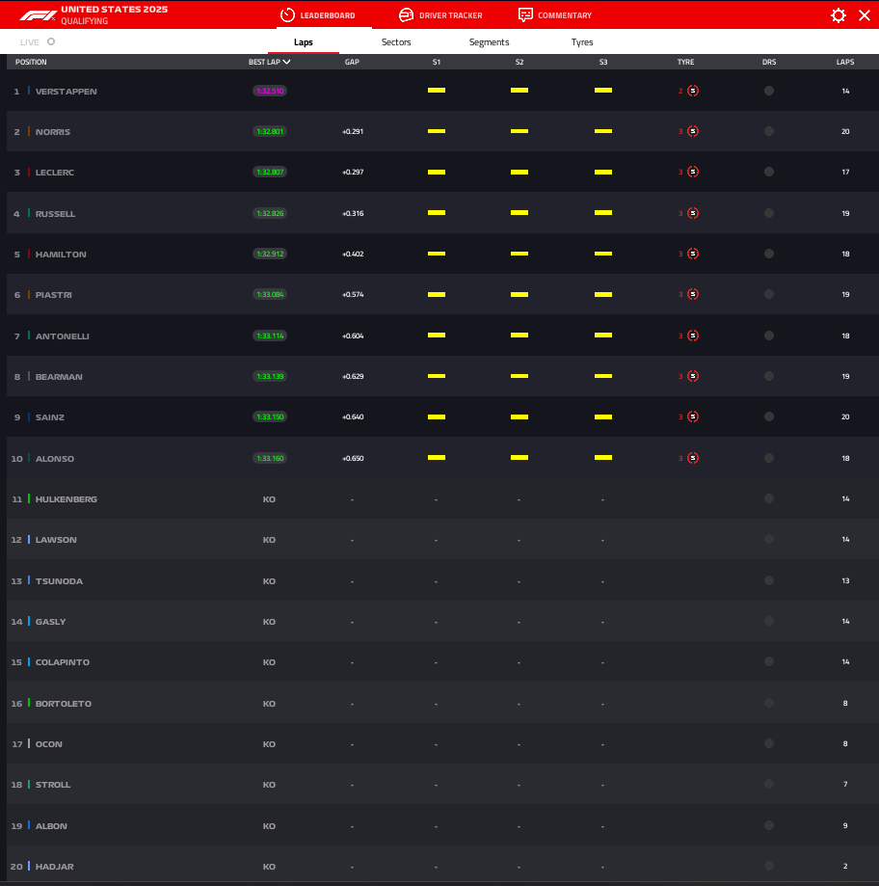Viewport: 879px width, 886px height.
Task: Click Verstappen's S1 yellow sector bar
Action: tap(436, 91)
